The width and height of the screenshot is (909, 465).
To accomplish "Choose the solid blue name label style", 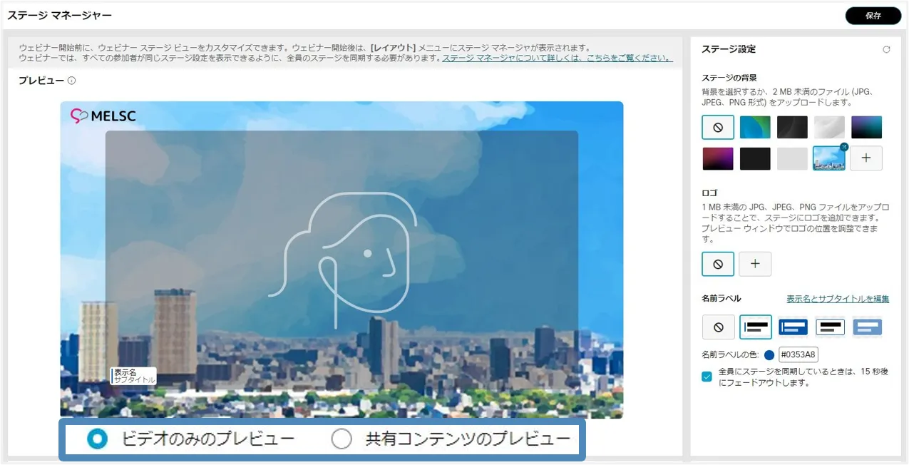I will click(x=792, y=327).
